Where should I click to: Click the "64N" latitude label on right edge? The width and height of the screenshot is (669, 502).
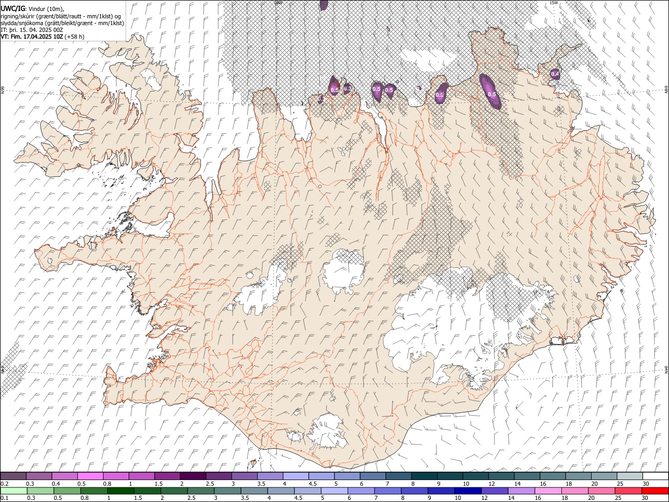click(x=666, y=369)
